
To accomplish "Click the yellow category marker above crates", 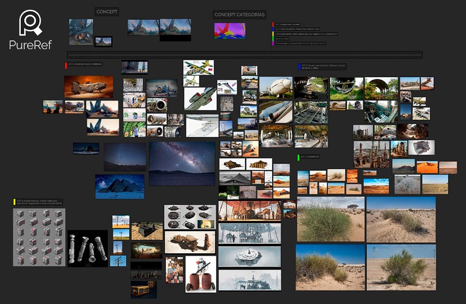I will [x=14, y=202].
